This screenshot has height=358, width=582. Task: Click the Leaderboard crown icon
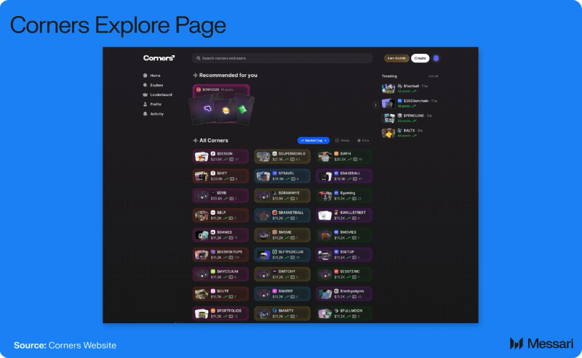click(145, 94)
